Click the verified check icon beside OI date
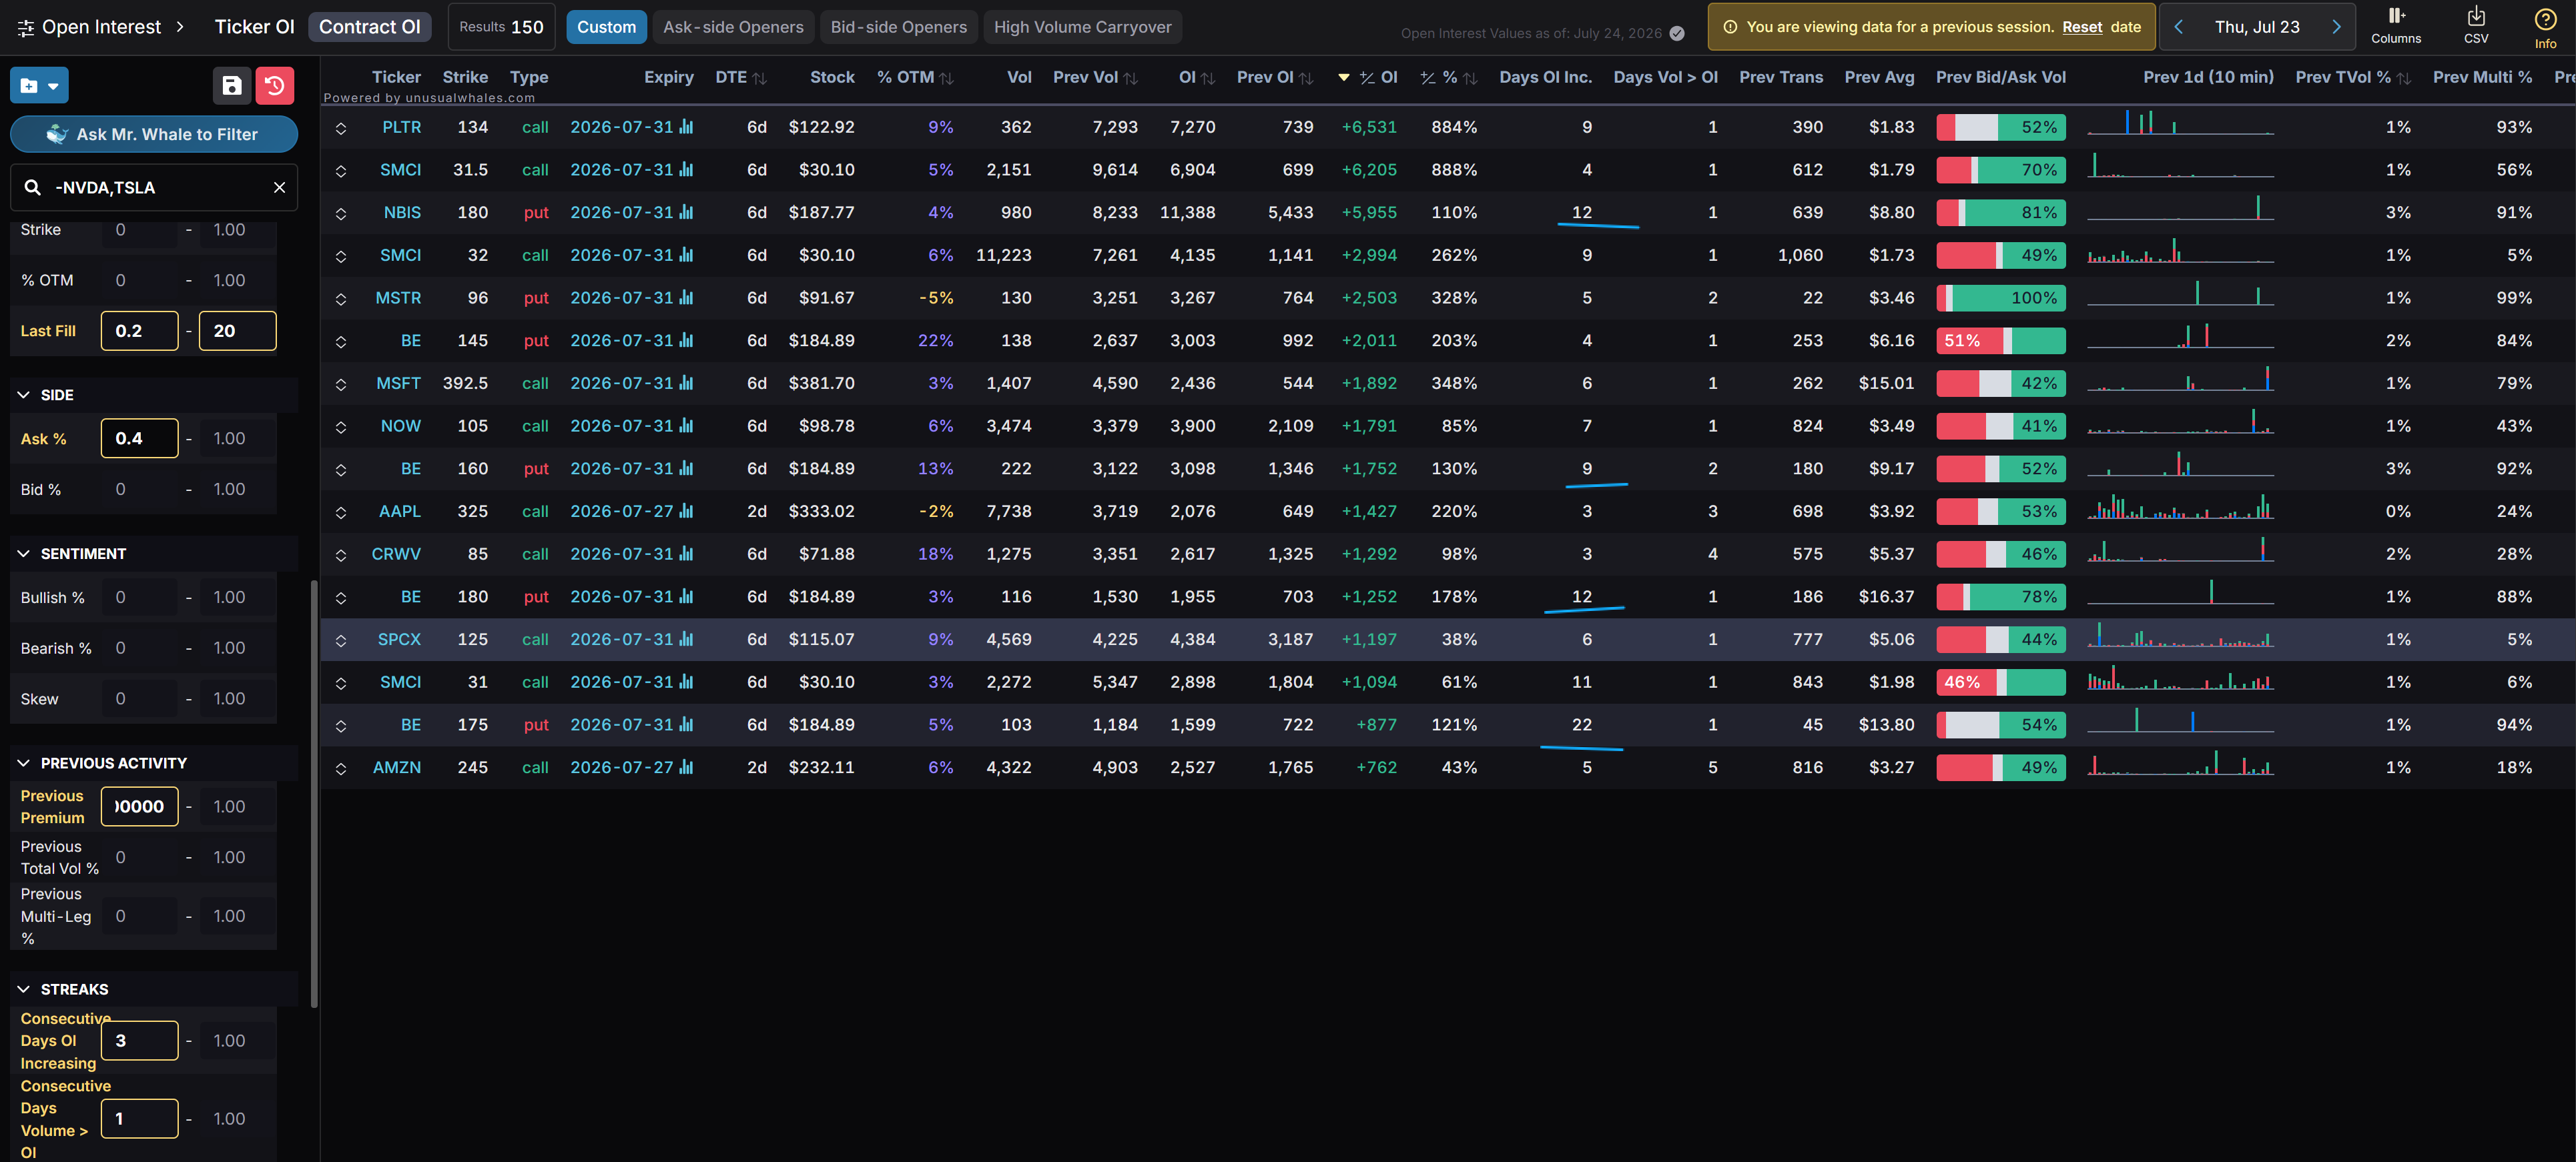Screen dimensions: 2576x1162 [x=1677, y=33]
